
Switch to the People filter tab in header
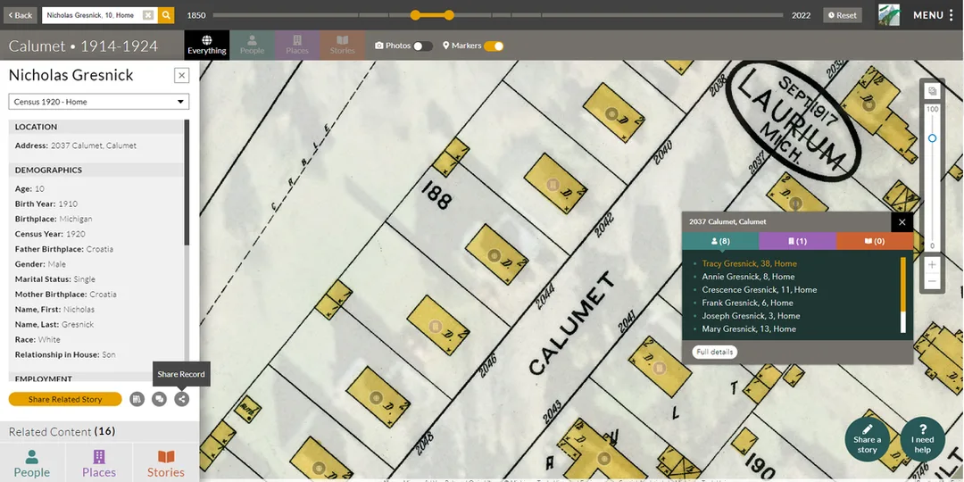tap(252, 45)
